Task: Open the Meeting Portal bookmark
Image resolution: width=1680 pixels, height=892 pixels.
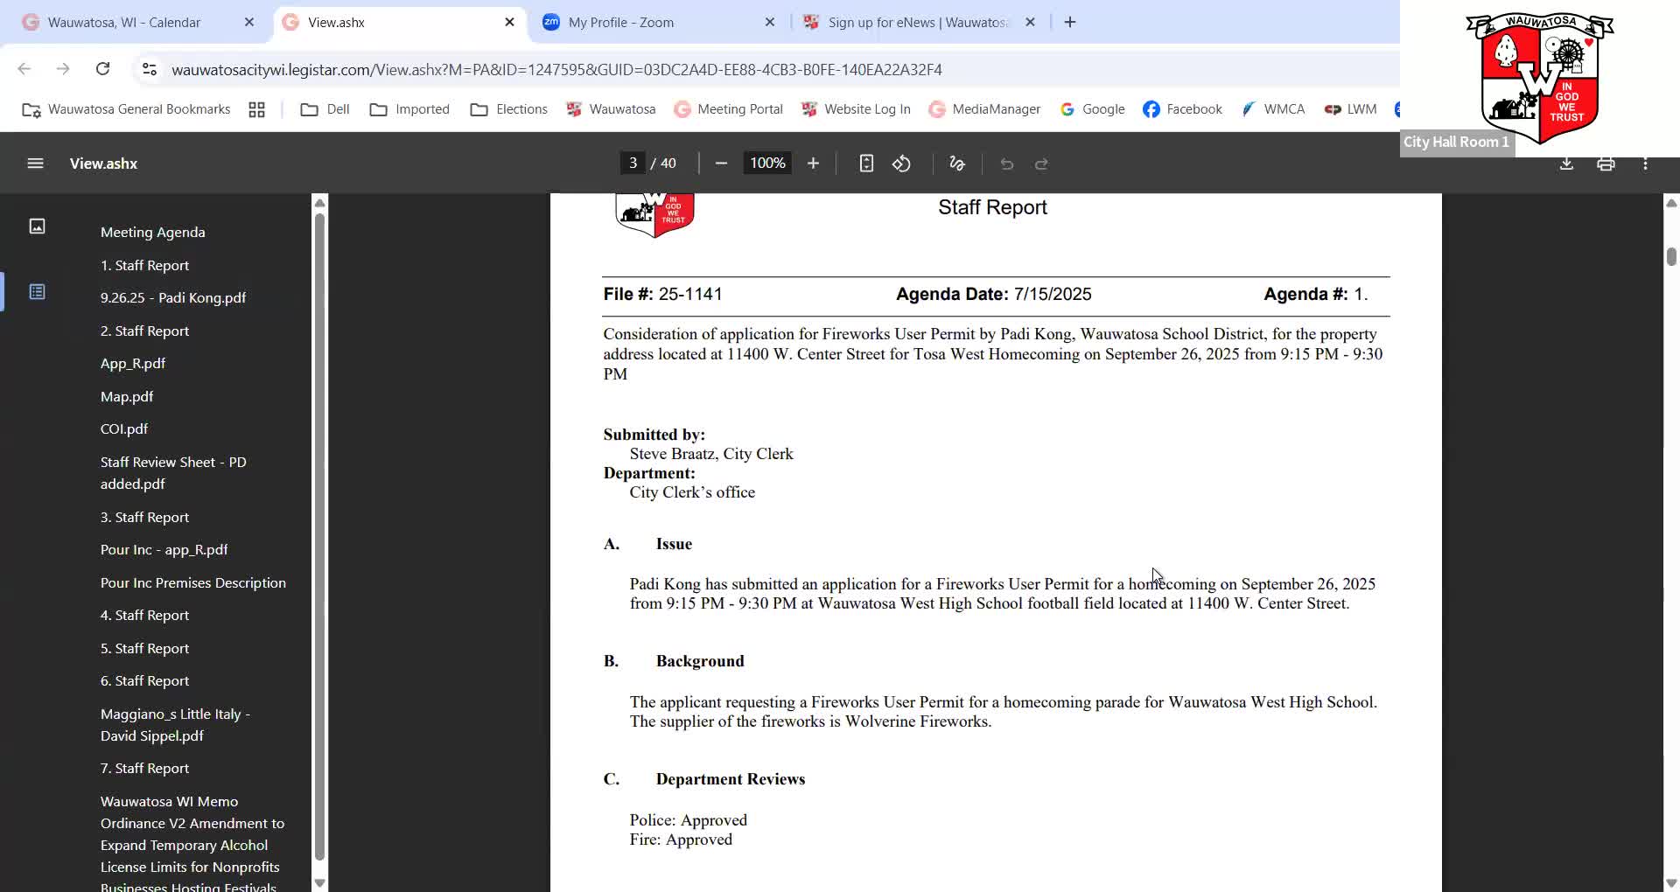Action: [x=728, y=109]
